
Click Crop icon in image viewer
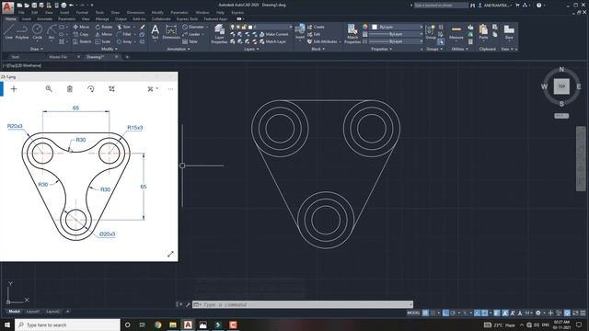tap(111, 89)
